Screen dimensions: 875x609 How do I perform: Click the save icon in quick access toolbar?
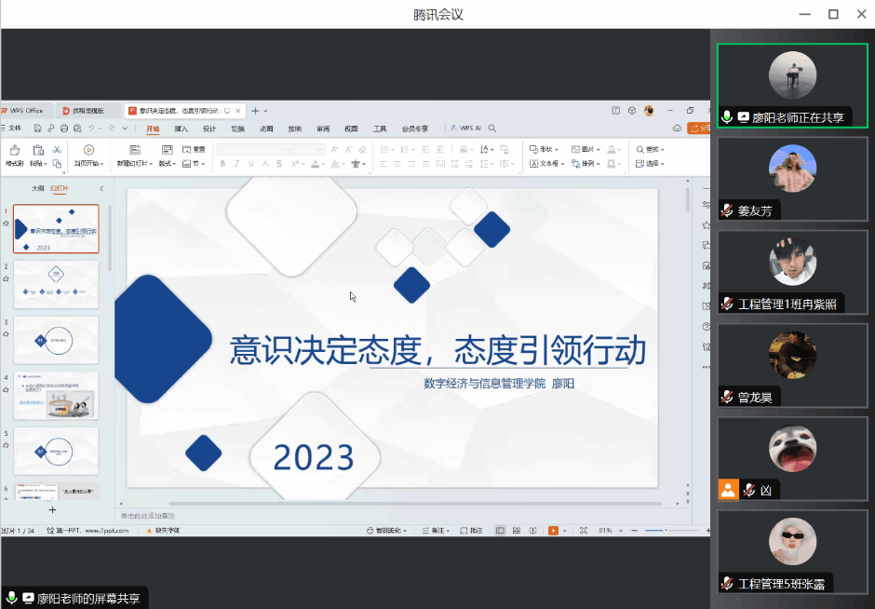[x=37, y=129]
